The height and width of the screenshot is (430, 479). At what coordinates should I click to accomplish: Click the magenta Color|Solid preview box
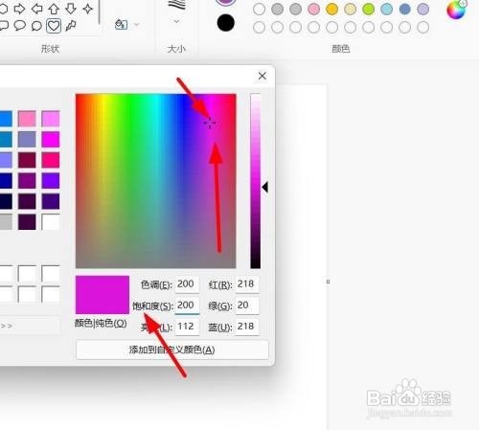pos(103,295)
